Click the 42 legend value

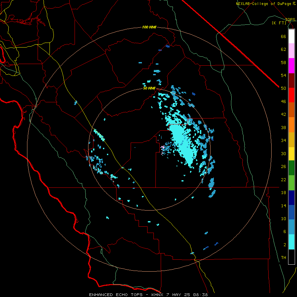[283, 115]
